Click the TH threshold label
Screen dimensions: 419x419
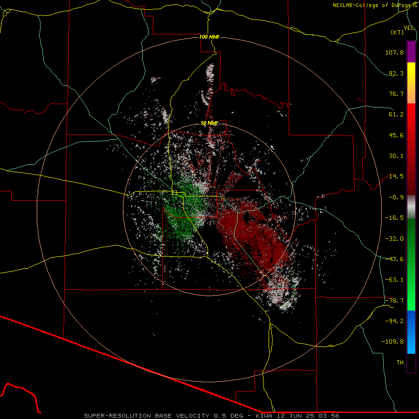pyautogui.click(x=400, y=363)
